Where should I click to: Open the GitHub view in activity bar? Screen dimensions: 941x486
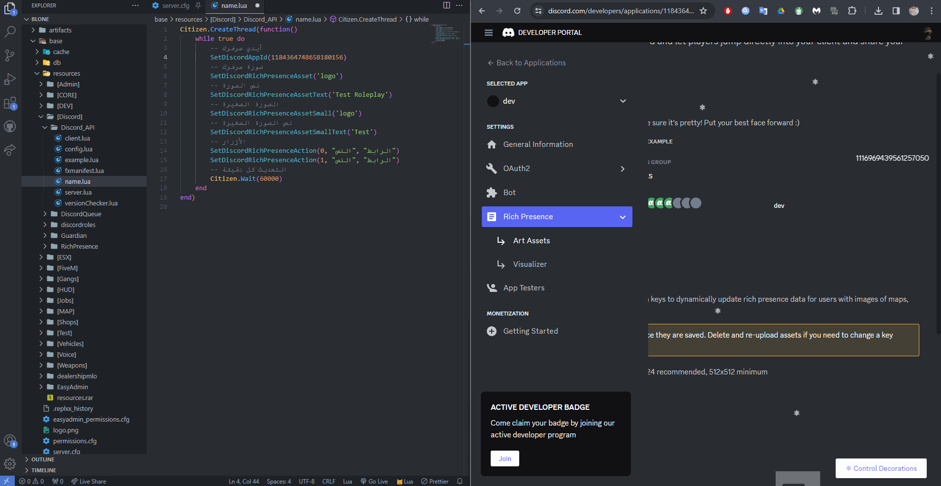pos(10,127)
